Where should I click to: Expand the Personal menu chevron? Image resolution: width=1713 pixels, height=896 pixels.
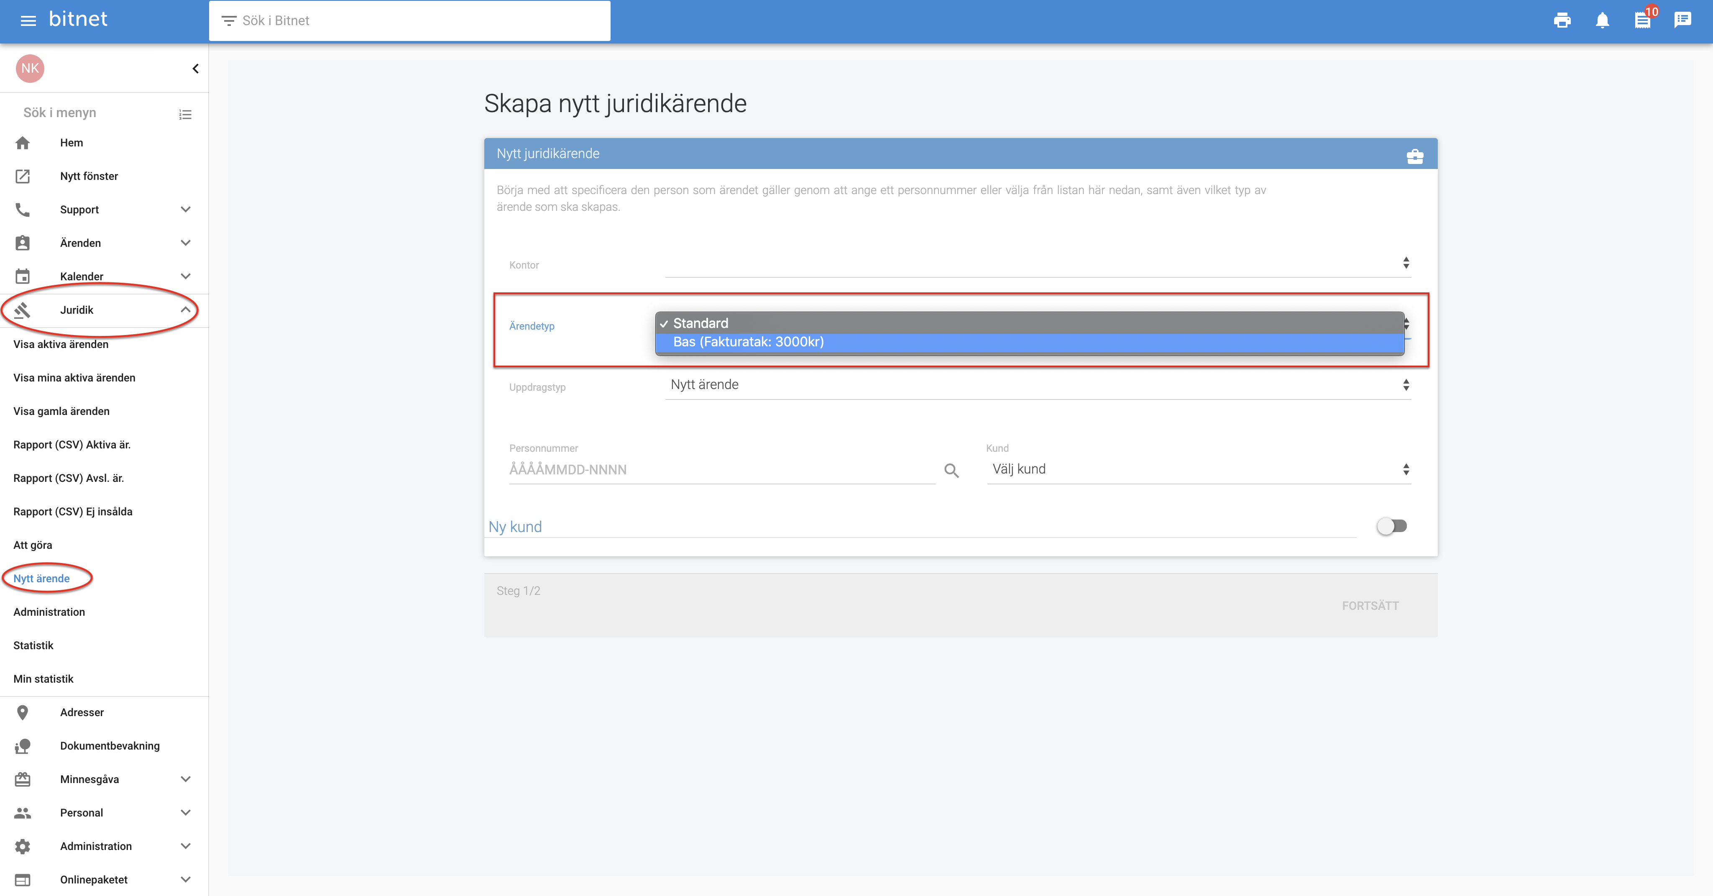click(x=186, y=813)
